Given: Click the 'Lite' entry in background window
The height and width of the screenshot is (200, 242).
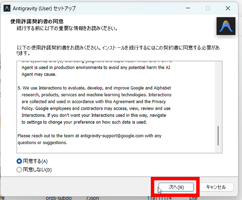Looking at the screenshot, I should coord(193,197).
